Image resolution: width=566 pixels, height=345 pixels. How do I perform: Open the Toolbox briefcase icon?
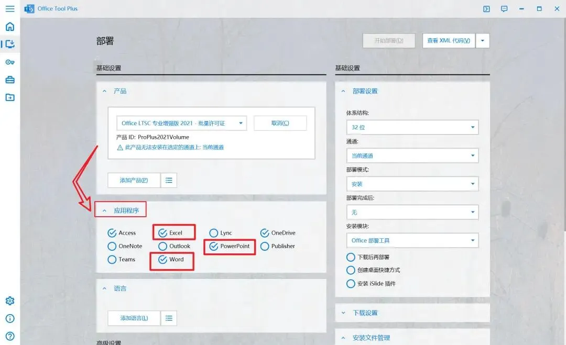10,80
